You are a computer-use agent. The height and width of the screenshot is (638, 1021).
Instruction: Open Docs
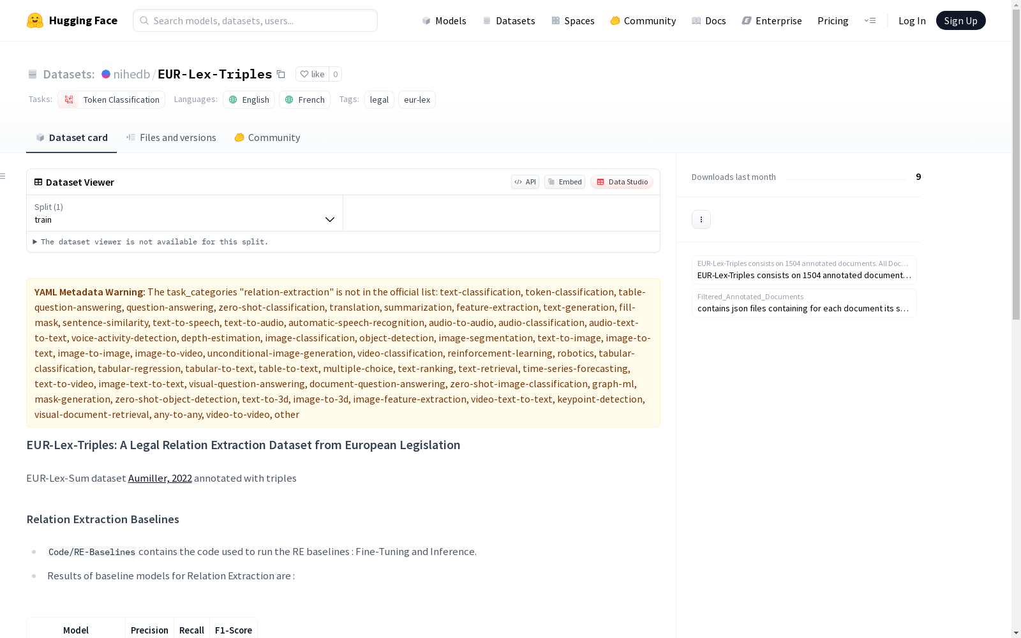tap(709, 20)
